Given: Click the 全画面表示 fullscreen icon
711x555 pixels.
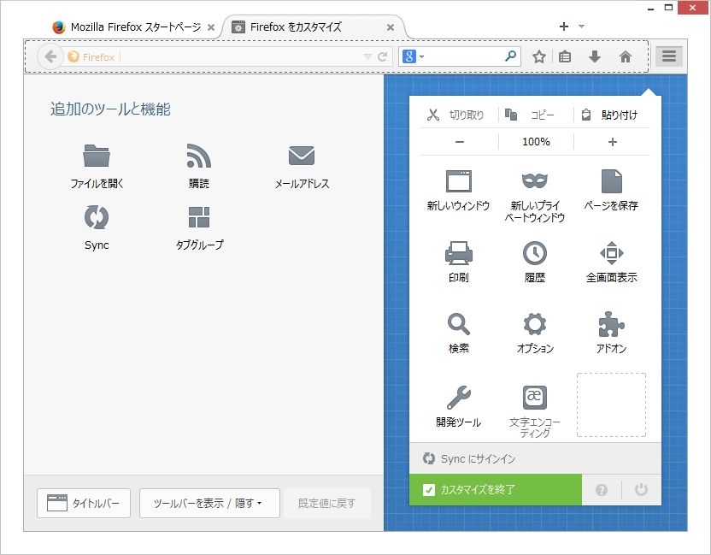Looking at the screenshot, I should click(611, 253).
